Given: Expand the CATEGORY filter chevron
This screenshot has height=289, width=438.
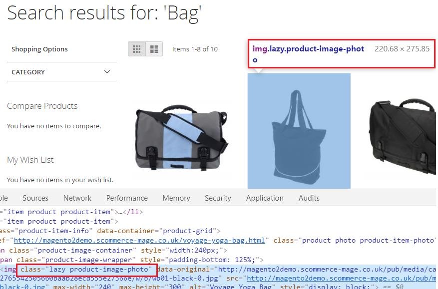Looking at the screenshot, I should pyautogui.click(x=107, y=72).
